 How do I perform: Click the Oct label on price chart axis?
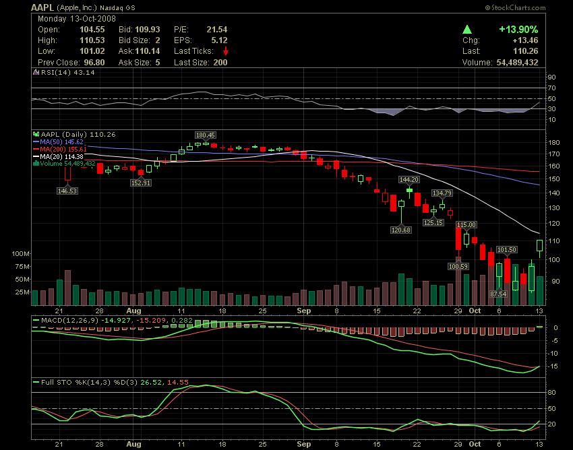[475, 311]
